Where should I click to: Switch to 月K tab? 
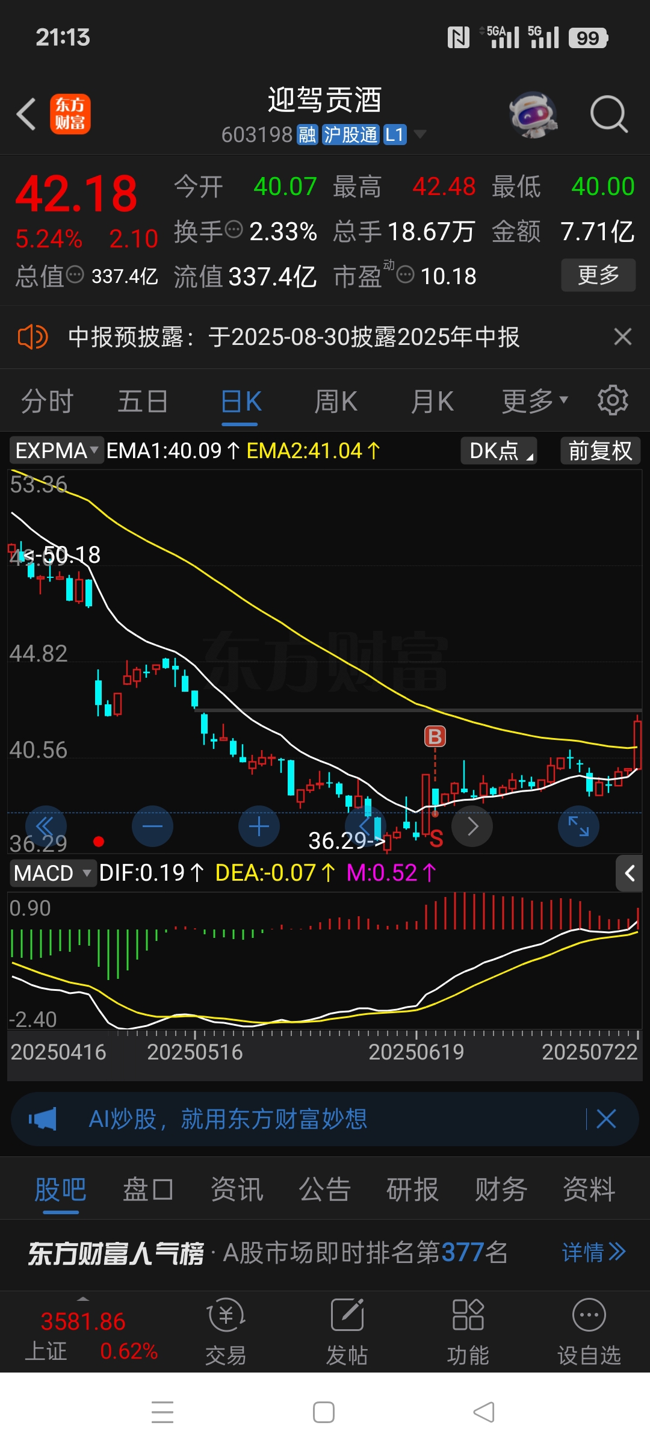432,401
